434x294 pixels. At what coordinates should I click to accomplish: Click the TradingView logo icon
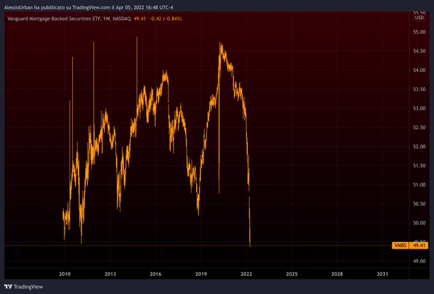tap(8, 287)
